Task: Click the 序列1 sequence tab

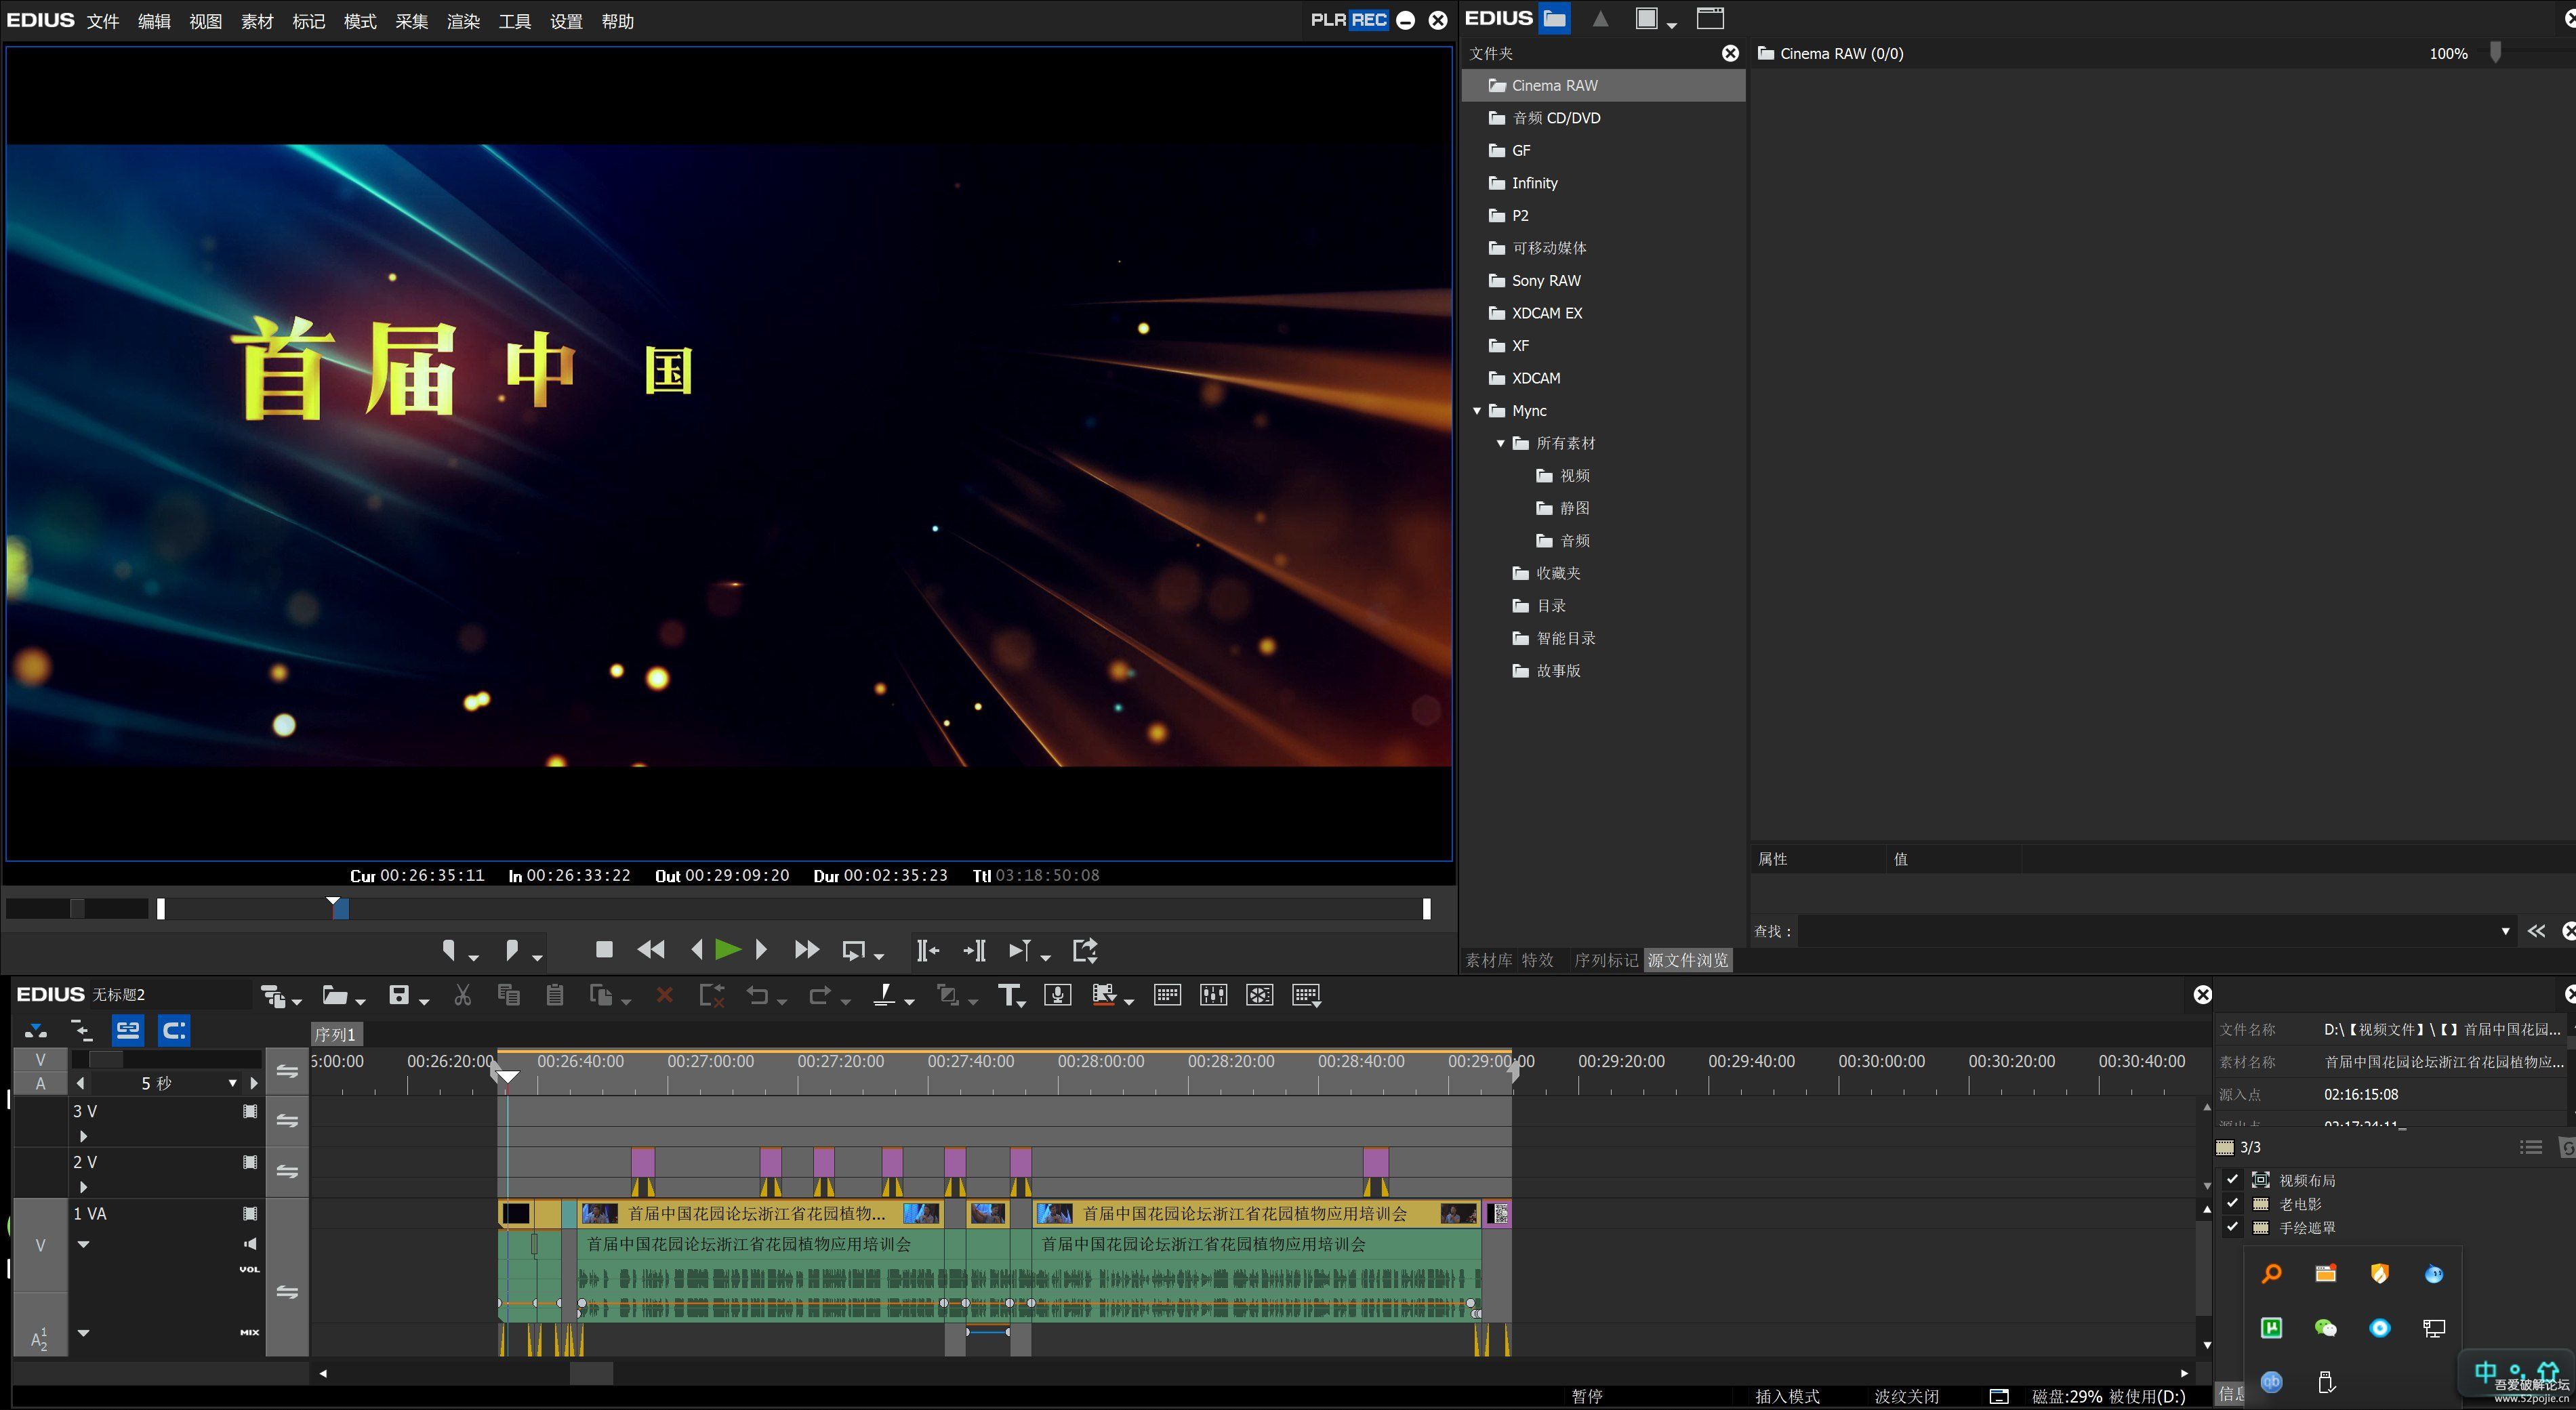Action: click(335, 1034)
